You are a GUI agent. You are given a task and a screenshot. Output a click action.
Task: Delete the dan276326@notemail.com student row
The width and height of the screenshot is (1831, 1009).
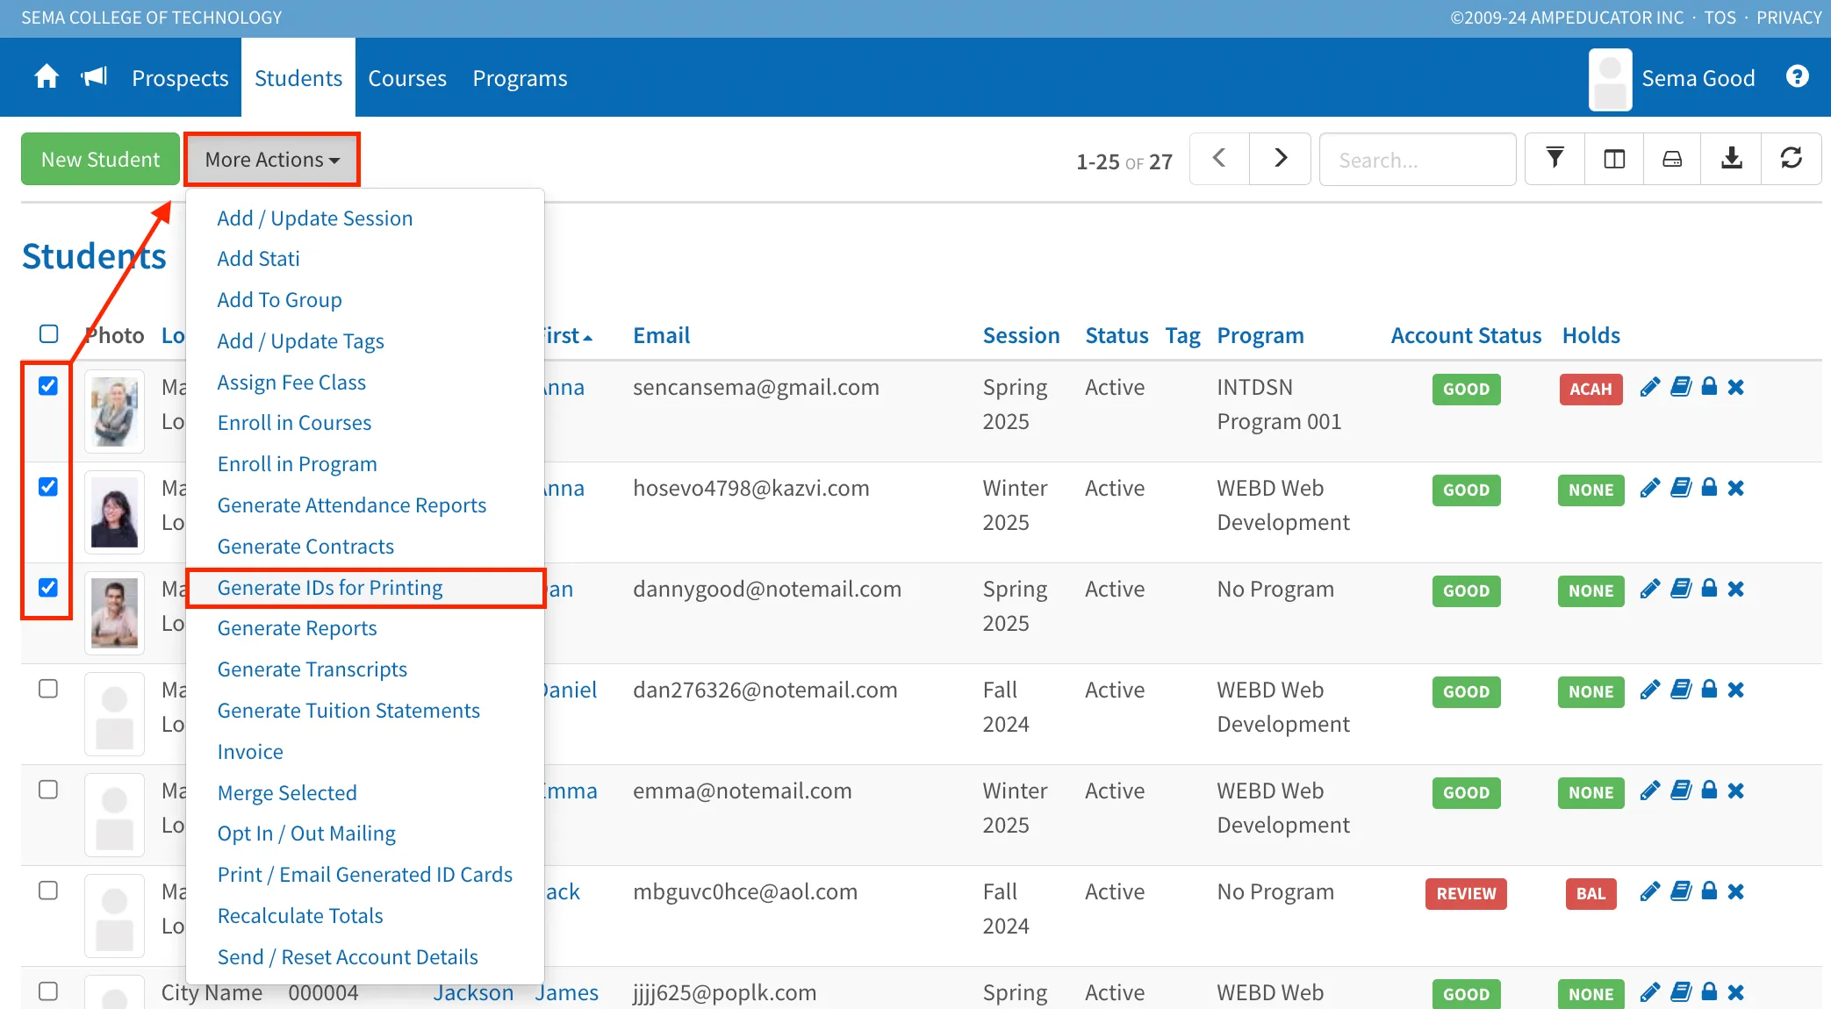[1736, 690]
